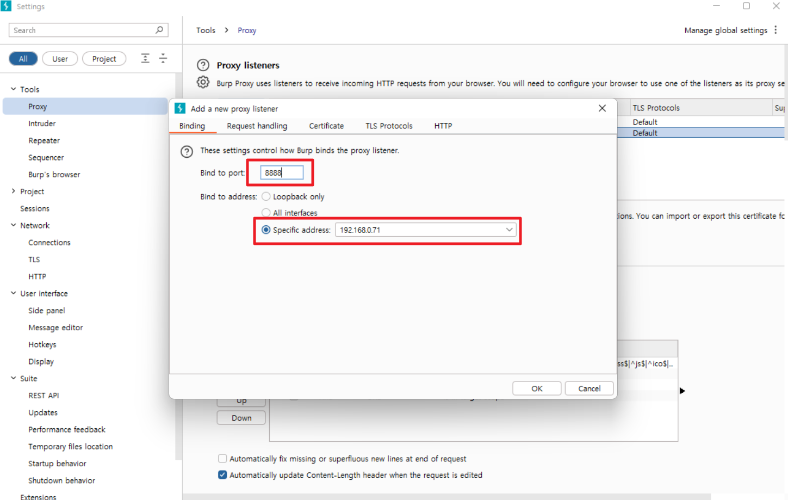Open Intruder settings in the tree
The height and width of the screenshot is (500, 788).
click(x=42, y=124)
